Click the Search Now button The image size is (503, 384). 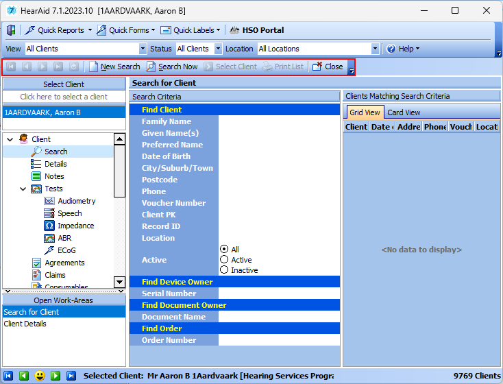[x=172, y=67]
